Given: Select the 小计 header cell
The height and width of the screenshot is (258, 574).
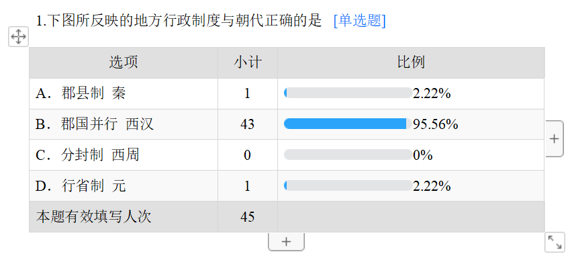Looking at the screenshot, I should 248,62.
